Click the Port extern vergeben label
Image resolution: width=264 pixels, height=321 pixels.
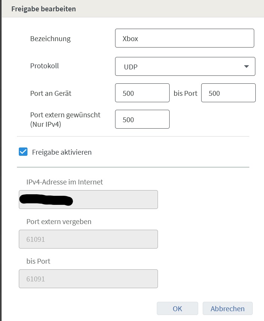(x=59, y=221)
